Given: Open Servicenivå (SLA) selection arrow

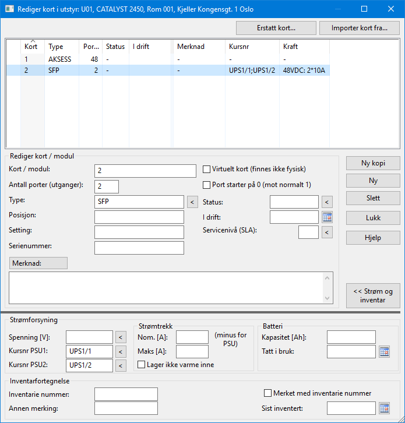Looking at the screenshot, I should (x=327, y=232).
